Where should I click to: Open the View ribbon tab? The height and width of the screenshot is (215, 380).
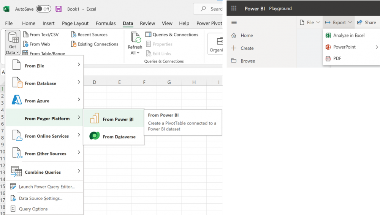[x=167, y=23]
